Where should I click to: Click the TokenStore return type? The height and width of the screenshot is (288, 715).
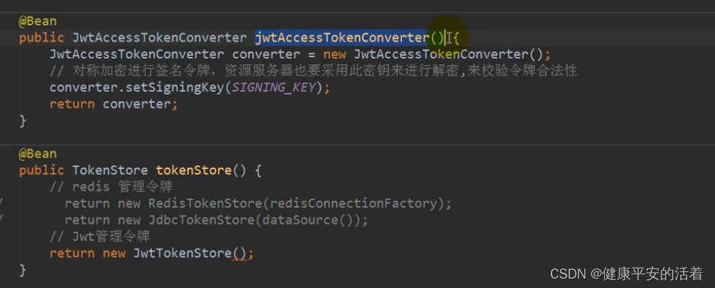click(x=111, y=170)
